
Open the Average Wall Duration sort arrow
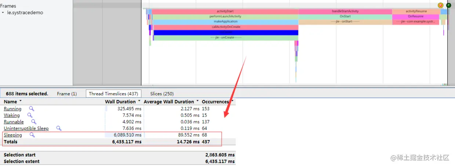click(x=198, y=101)
